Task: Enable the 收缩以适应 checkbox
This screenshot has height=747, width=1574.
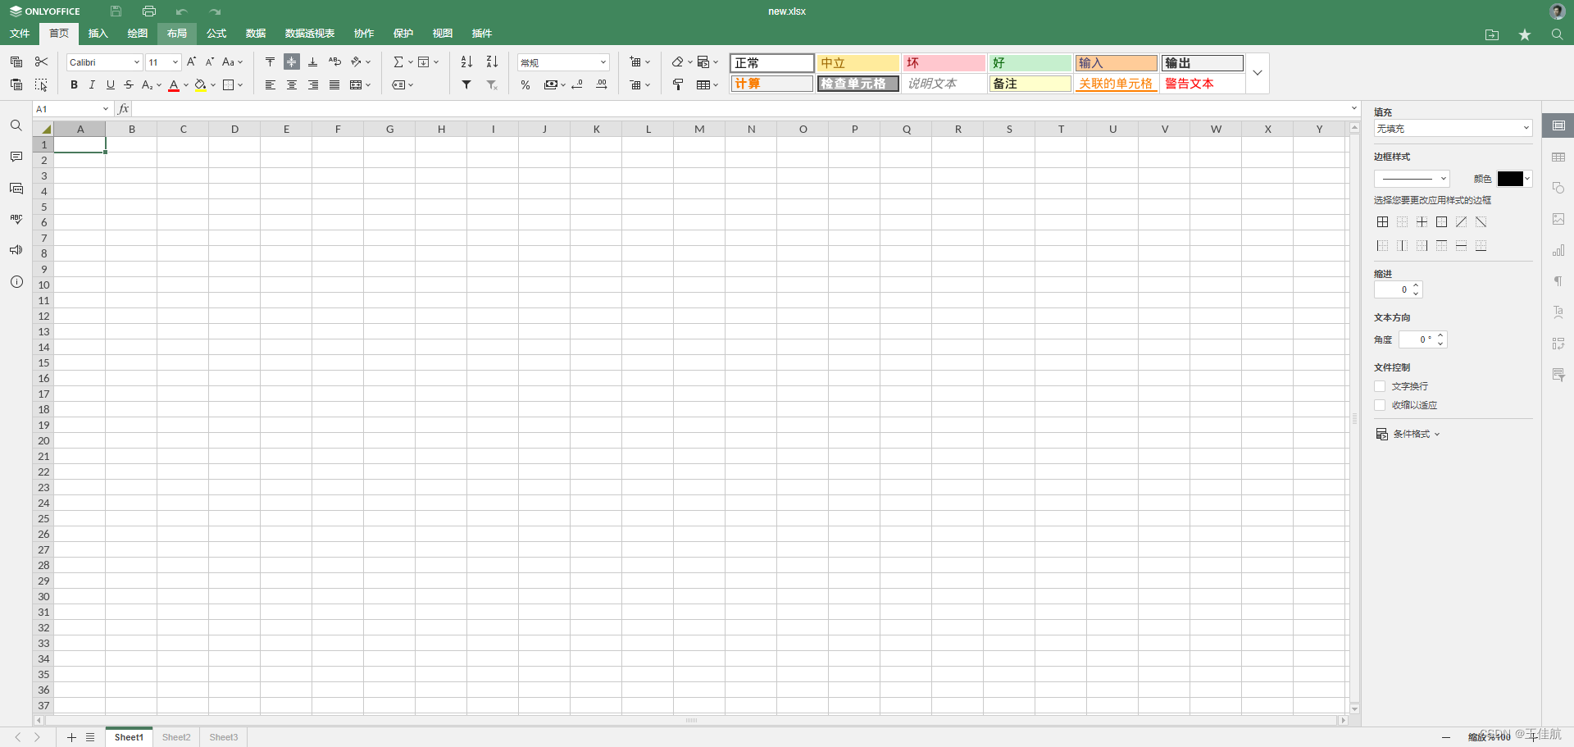Action: point(1380,405)
